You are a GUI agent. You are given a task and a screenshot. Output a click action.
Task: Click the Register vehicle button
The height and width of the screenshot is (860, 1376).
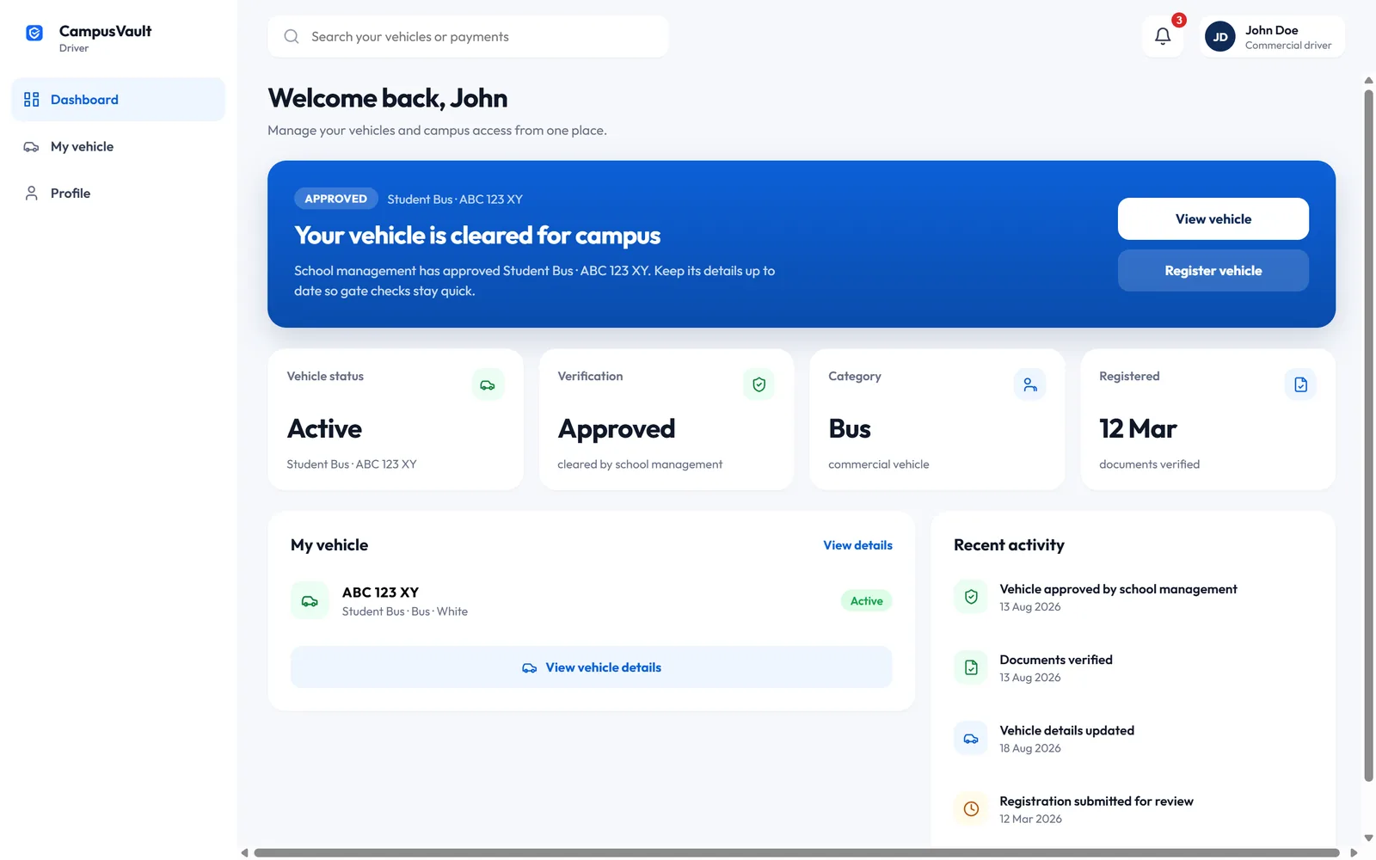pyautogui.click(x=1213, y=271)
